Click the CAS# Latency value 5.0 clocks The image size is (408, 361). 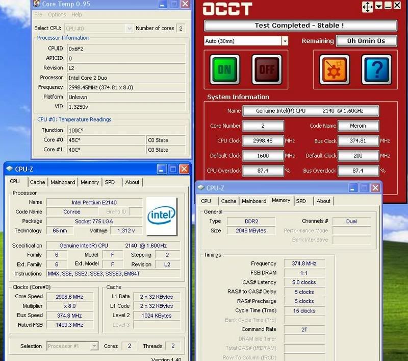point(304,282)
